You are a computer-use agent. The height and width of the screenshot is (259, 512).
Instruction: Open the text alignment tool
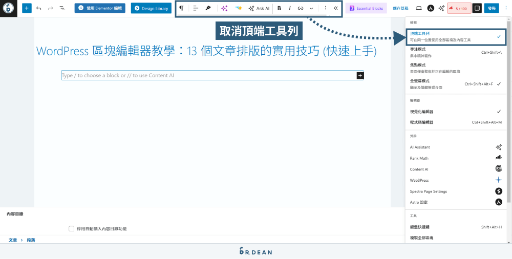point(196,9)
